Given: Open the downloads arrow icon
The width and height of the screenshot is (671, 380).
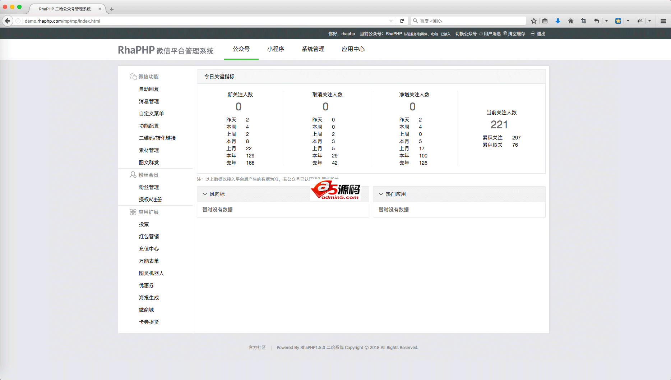Looking at the screenshot, I should (557, 21).
